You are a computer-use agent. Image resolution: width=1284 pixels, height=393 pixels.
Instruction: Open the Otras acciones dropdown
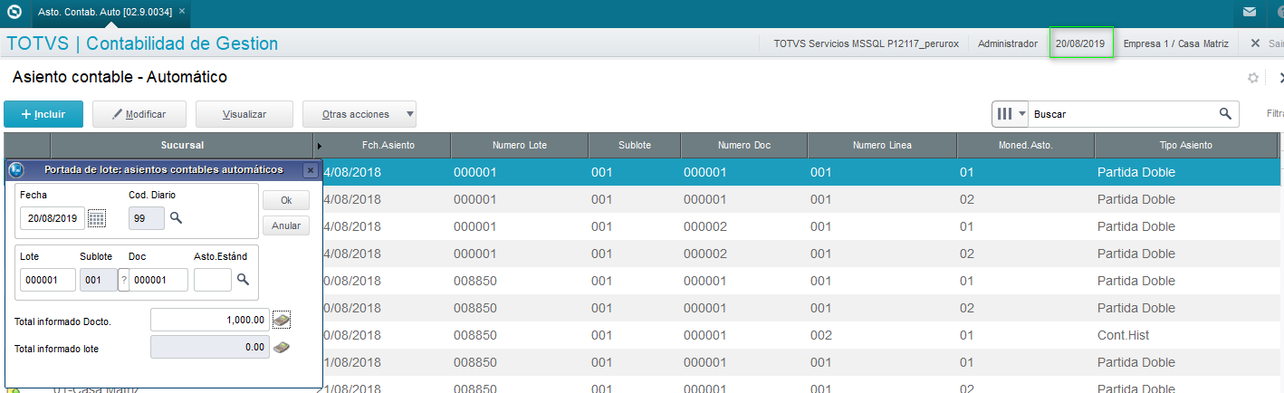coord(359,114)
